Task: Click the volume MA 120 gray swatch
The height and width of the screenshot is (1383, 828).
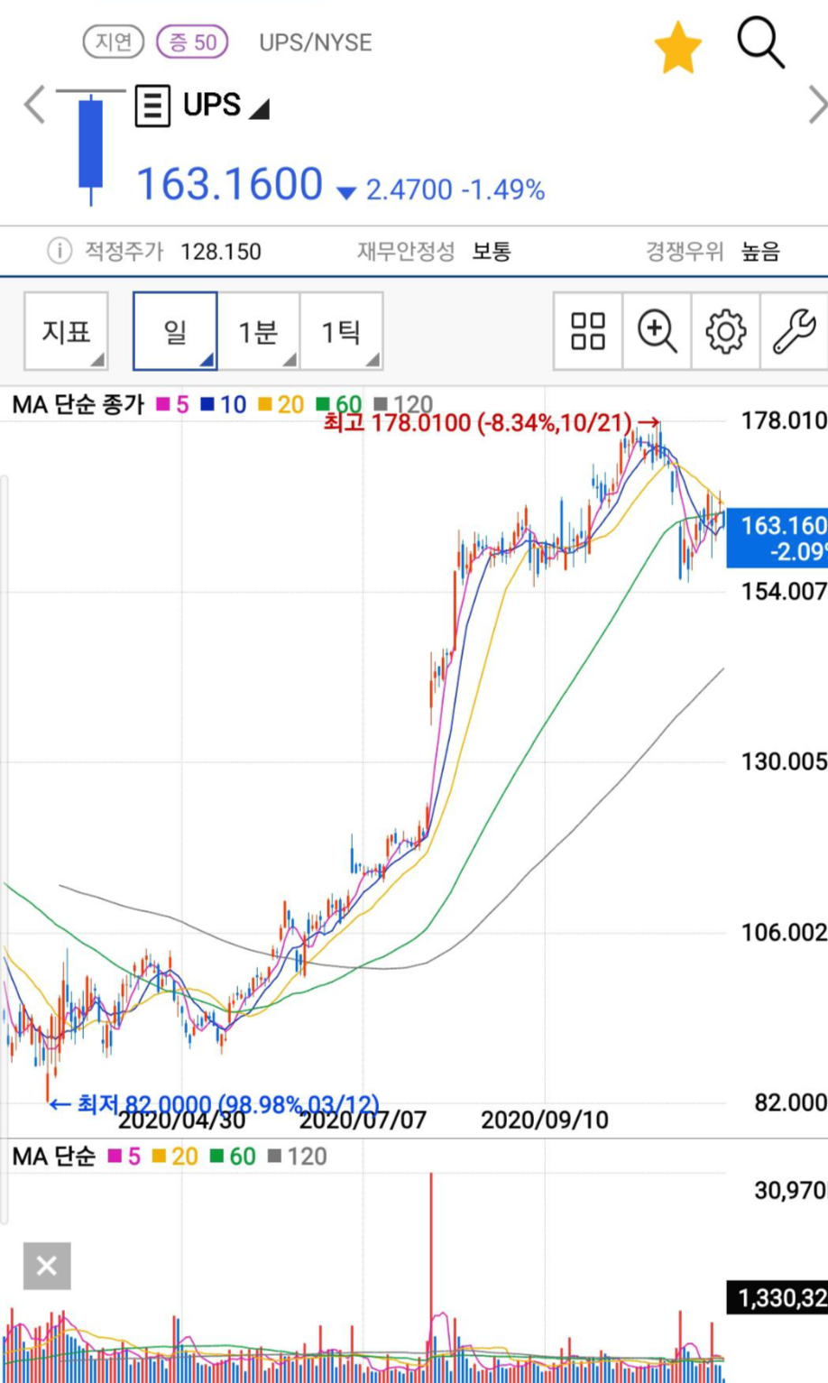Action: [275, 1156]
